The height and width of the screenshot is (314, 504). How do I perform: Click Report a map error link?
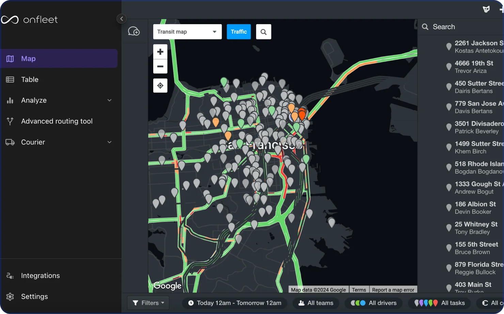click(393, 290)
